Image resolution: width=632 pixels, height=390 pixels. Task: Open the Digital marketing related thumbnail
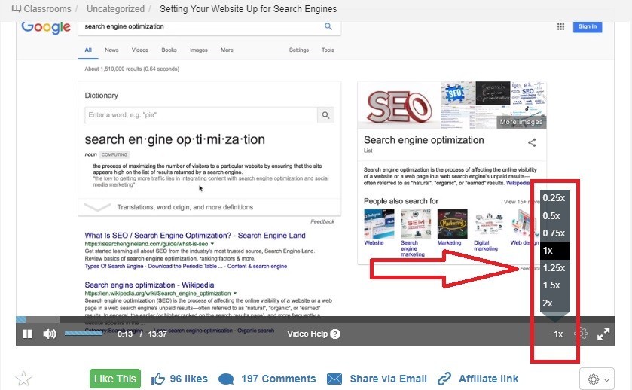point(489,224)
